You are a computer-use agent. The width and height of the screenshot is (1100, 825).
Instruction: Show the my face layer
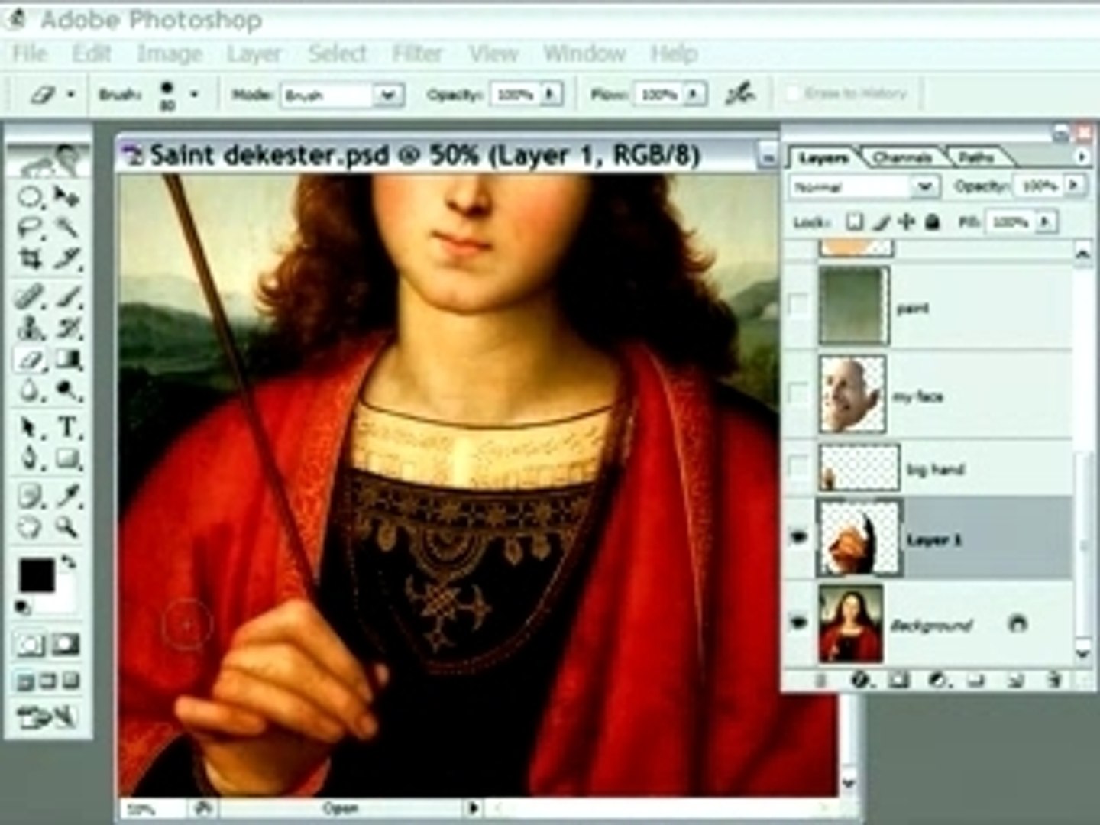tap(798, 395)
